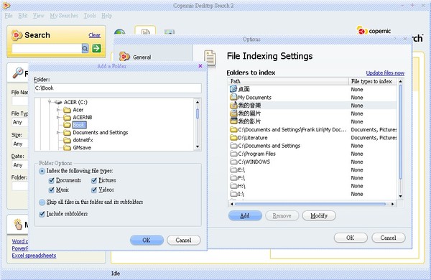
Task: Open the Excel spreadsheets link
Action: (x=34, y=256)
